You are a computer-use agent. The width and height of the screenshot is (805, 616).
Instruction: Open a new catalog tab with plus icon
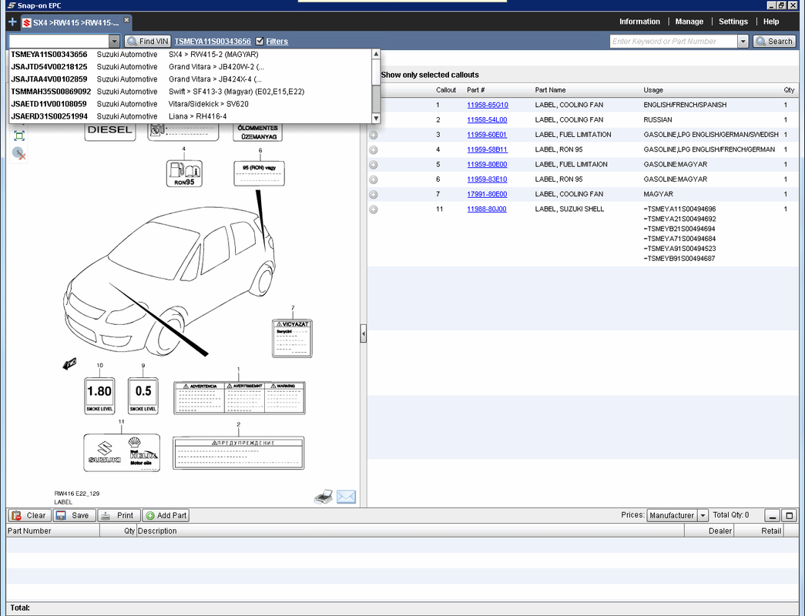point(13,22)
